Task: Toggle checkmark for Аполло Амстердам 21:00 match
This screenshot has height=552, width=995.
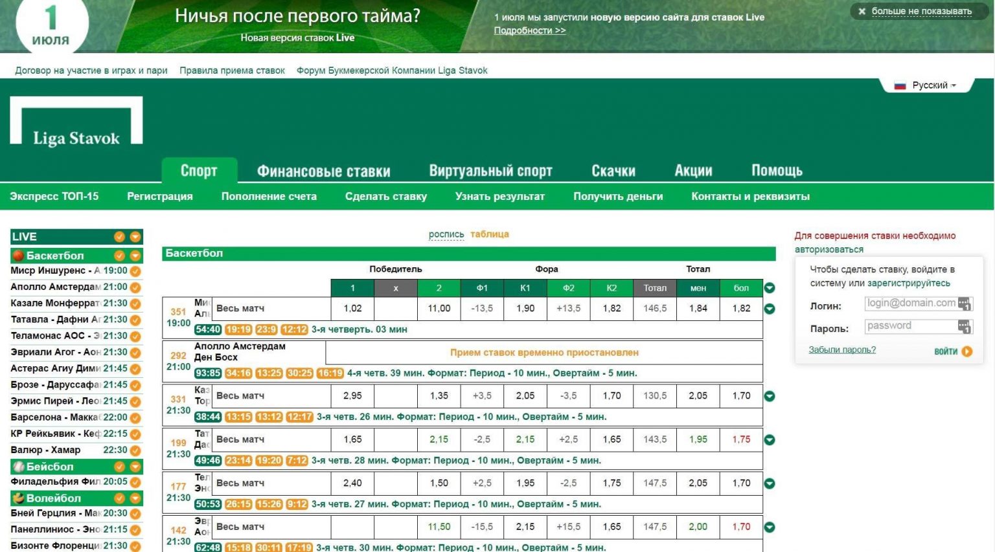Action: [135, 287]
